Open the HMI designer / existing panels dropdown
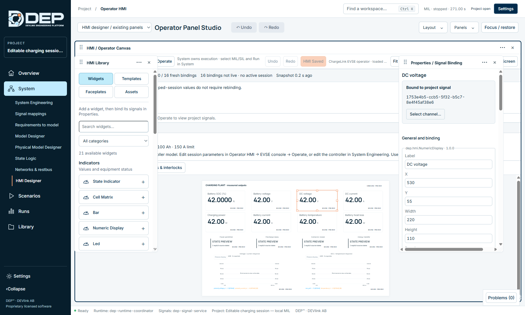 click(115, 28)
